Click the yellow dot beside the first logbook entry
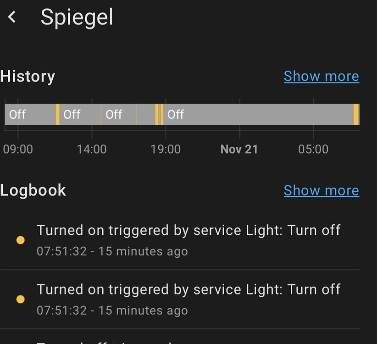 [21, 239]
